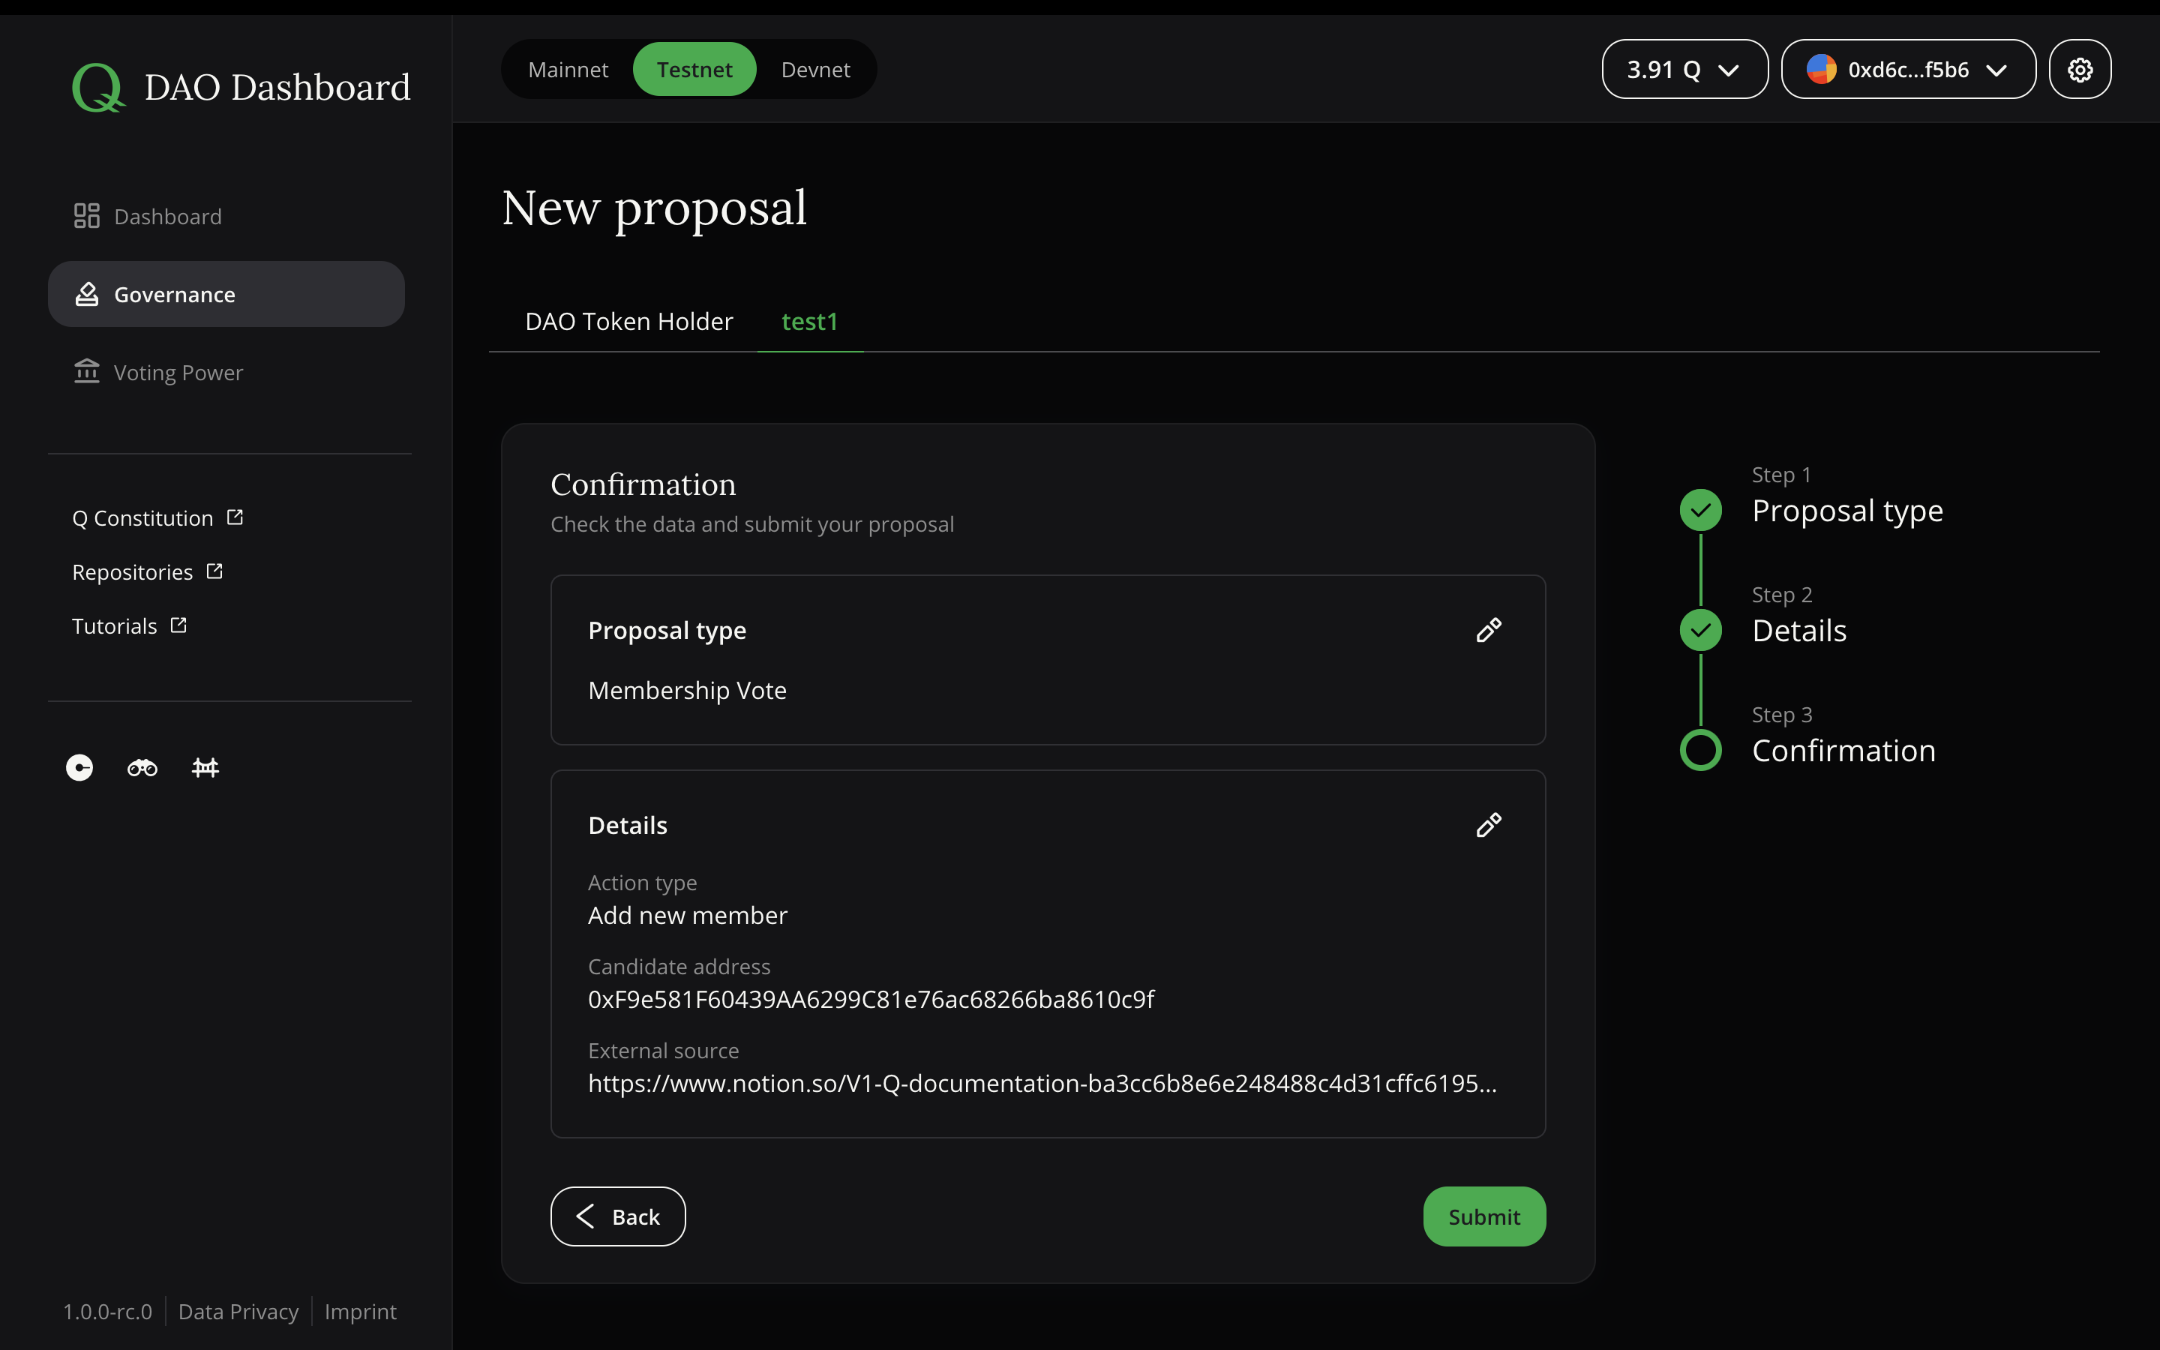The height and width of the screenshot is (1350, 2160).
Task: Open settings via the gear icon
Action: pyautogui.click(x=2080, y=69)
